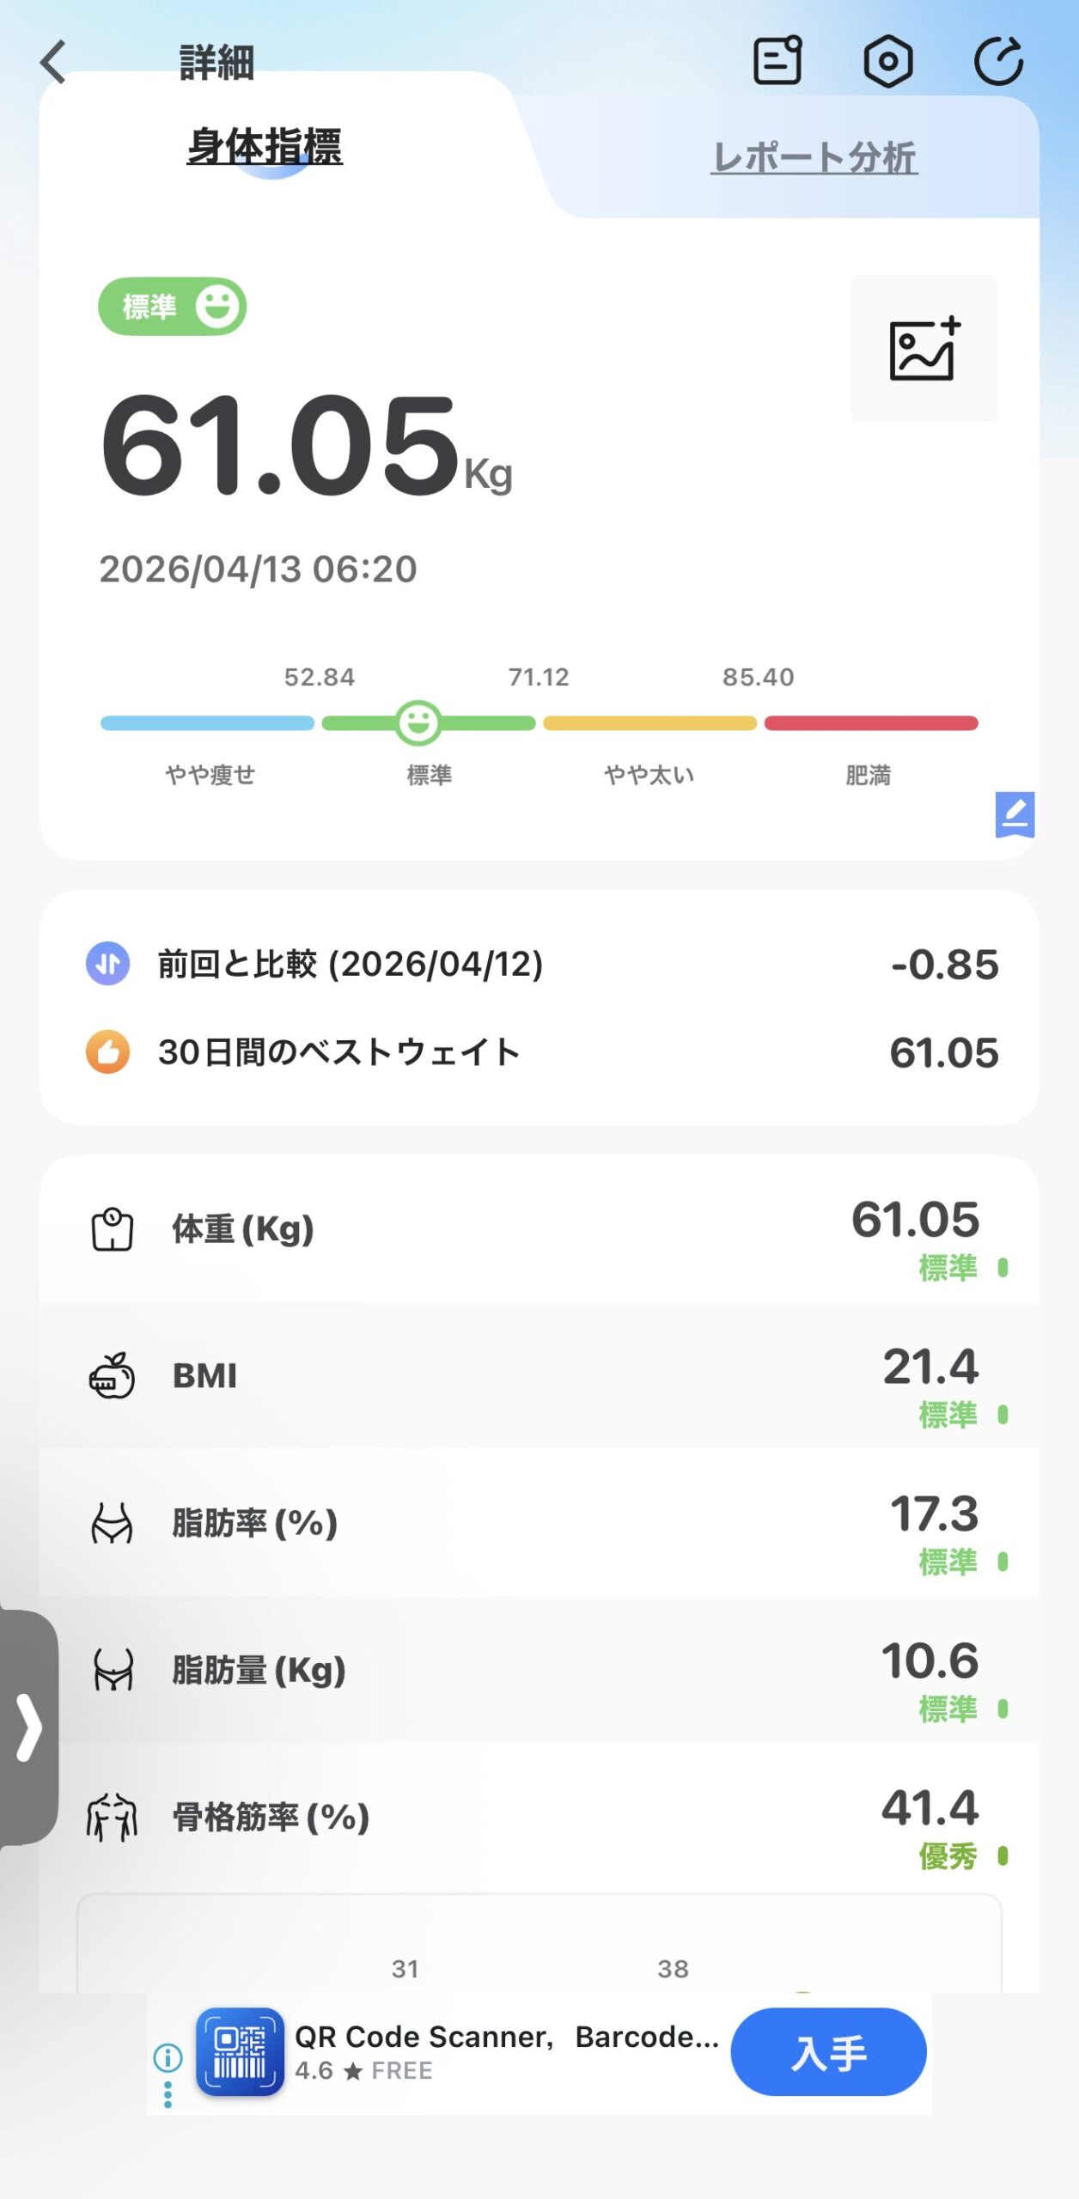This screenshot has height=2199, width=1079.
Task: Tap the QR Code Scanner app icon
Action: [240, 2051]
